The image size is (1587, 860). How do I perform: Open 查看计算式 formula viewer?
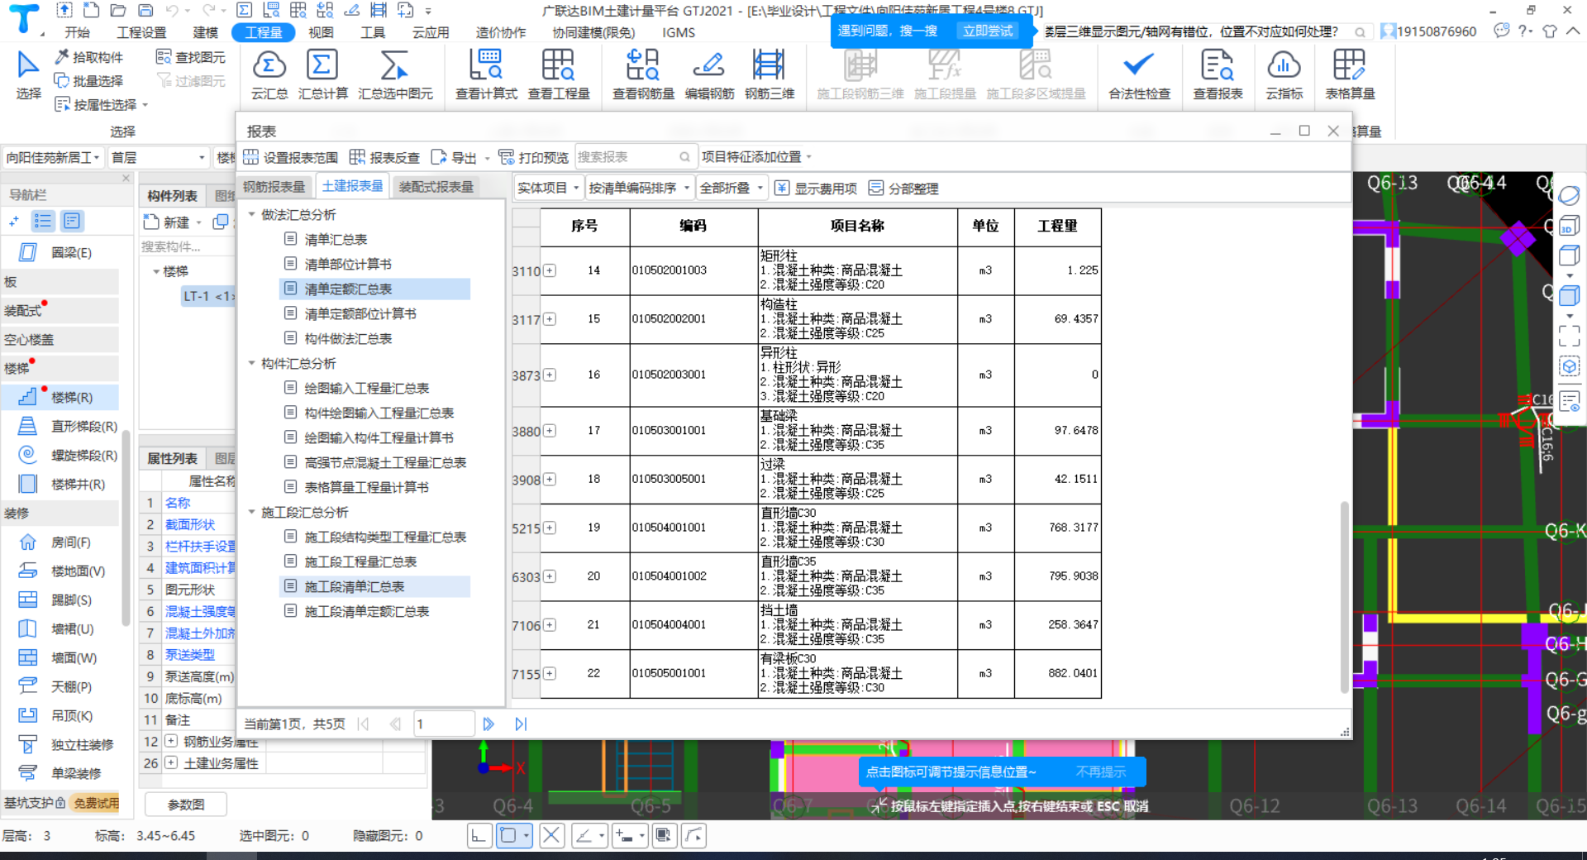point(486,74)
